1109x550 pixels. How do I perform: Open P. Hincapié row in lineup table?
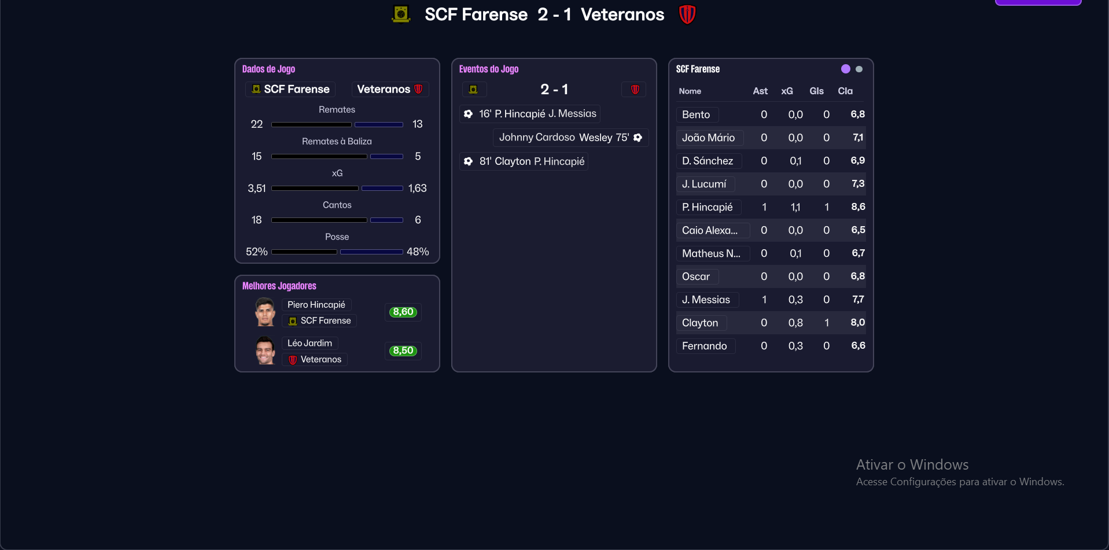point(708,207)
